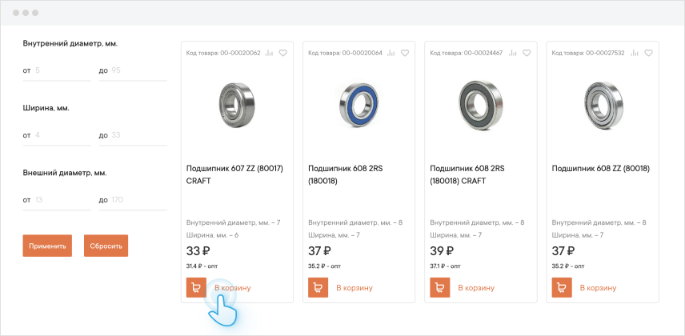Toggle favorite heart on product 00-00027532

pos(649,53)
